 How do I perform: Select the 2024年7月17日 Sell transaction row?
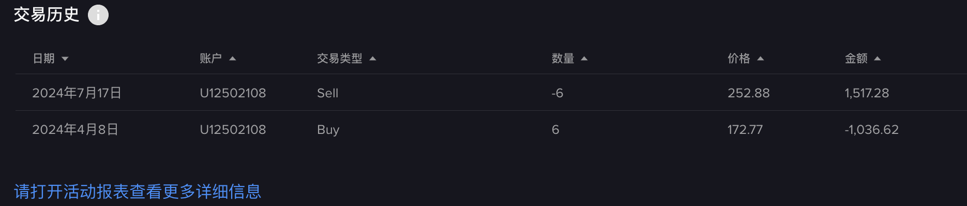click(x=491, y=93)
